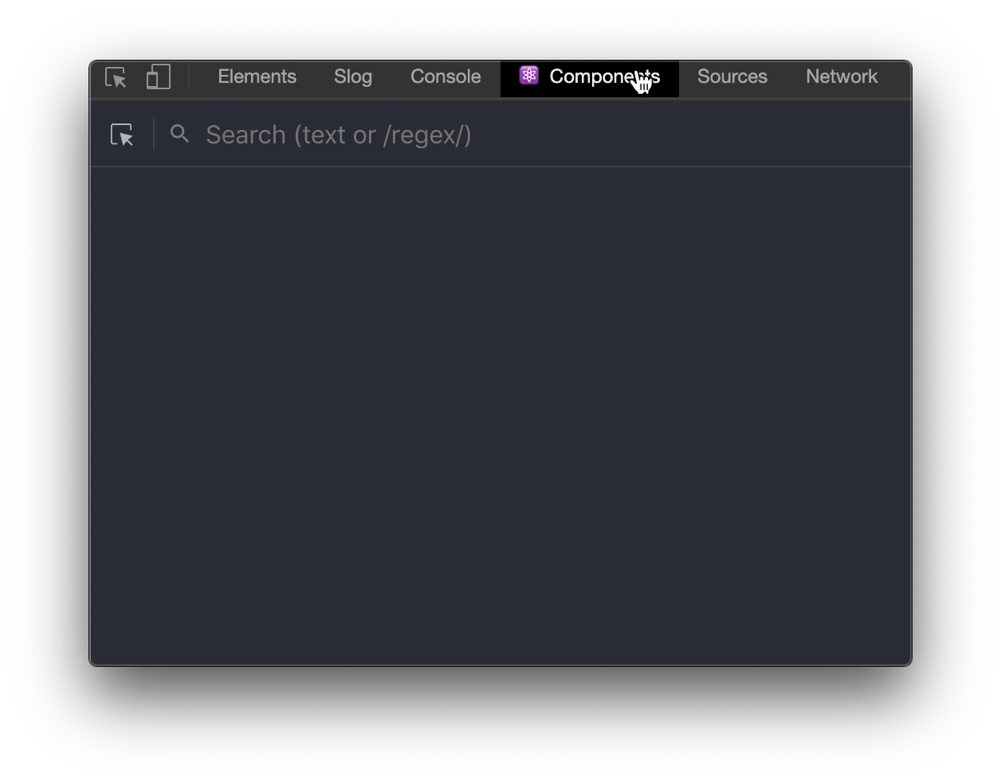Select the Slog tab
The height and width of the screenshot is (784, 1001).
[x=352, y=76]
